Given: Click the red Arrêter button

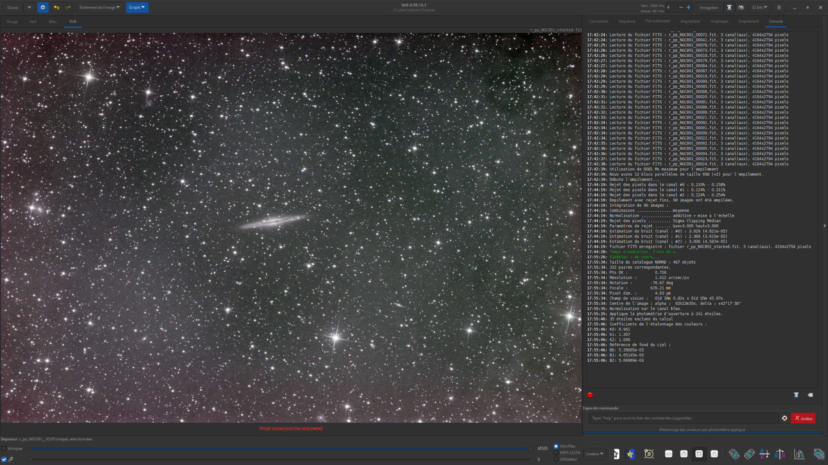Looking at the screenshot, I should pyautogui.click(x=803, y=418).
